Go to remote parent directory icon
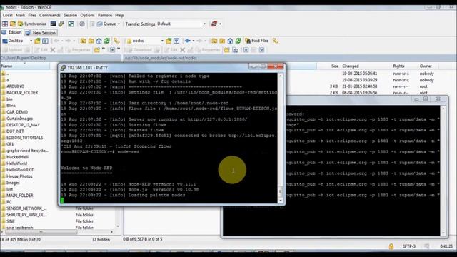The height and width of the screenshot is (257, 457). (x=214, y=41)
